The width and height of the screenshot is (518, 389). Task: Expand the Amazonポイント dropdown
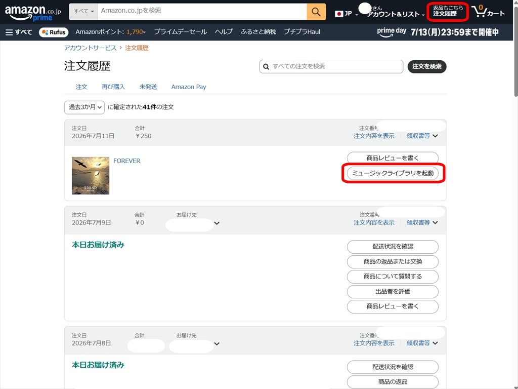(x=110, y=32)
